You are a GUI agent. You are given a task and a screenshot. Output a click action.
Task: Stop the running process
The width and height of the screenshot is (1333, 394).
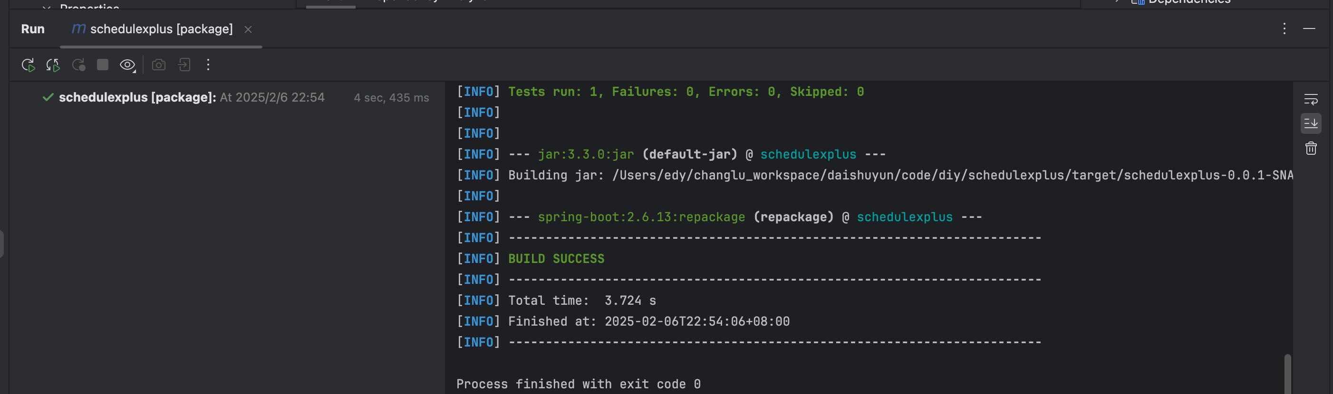103,65
